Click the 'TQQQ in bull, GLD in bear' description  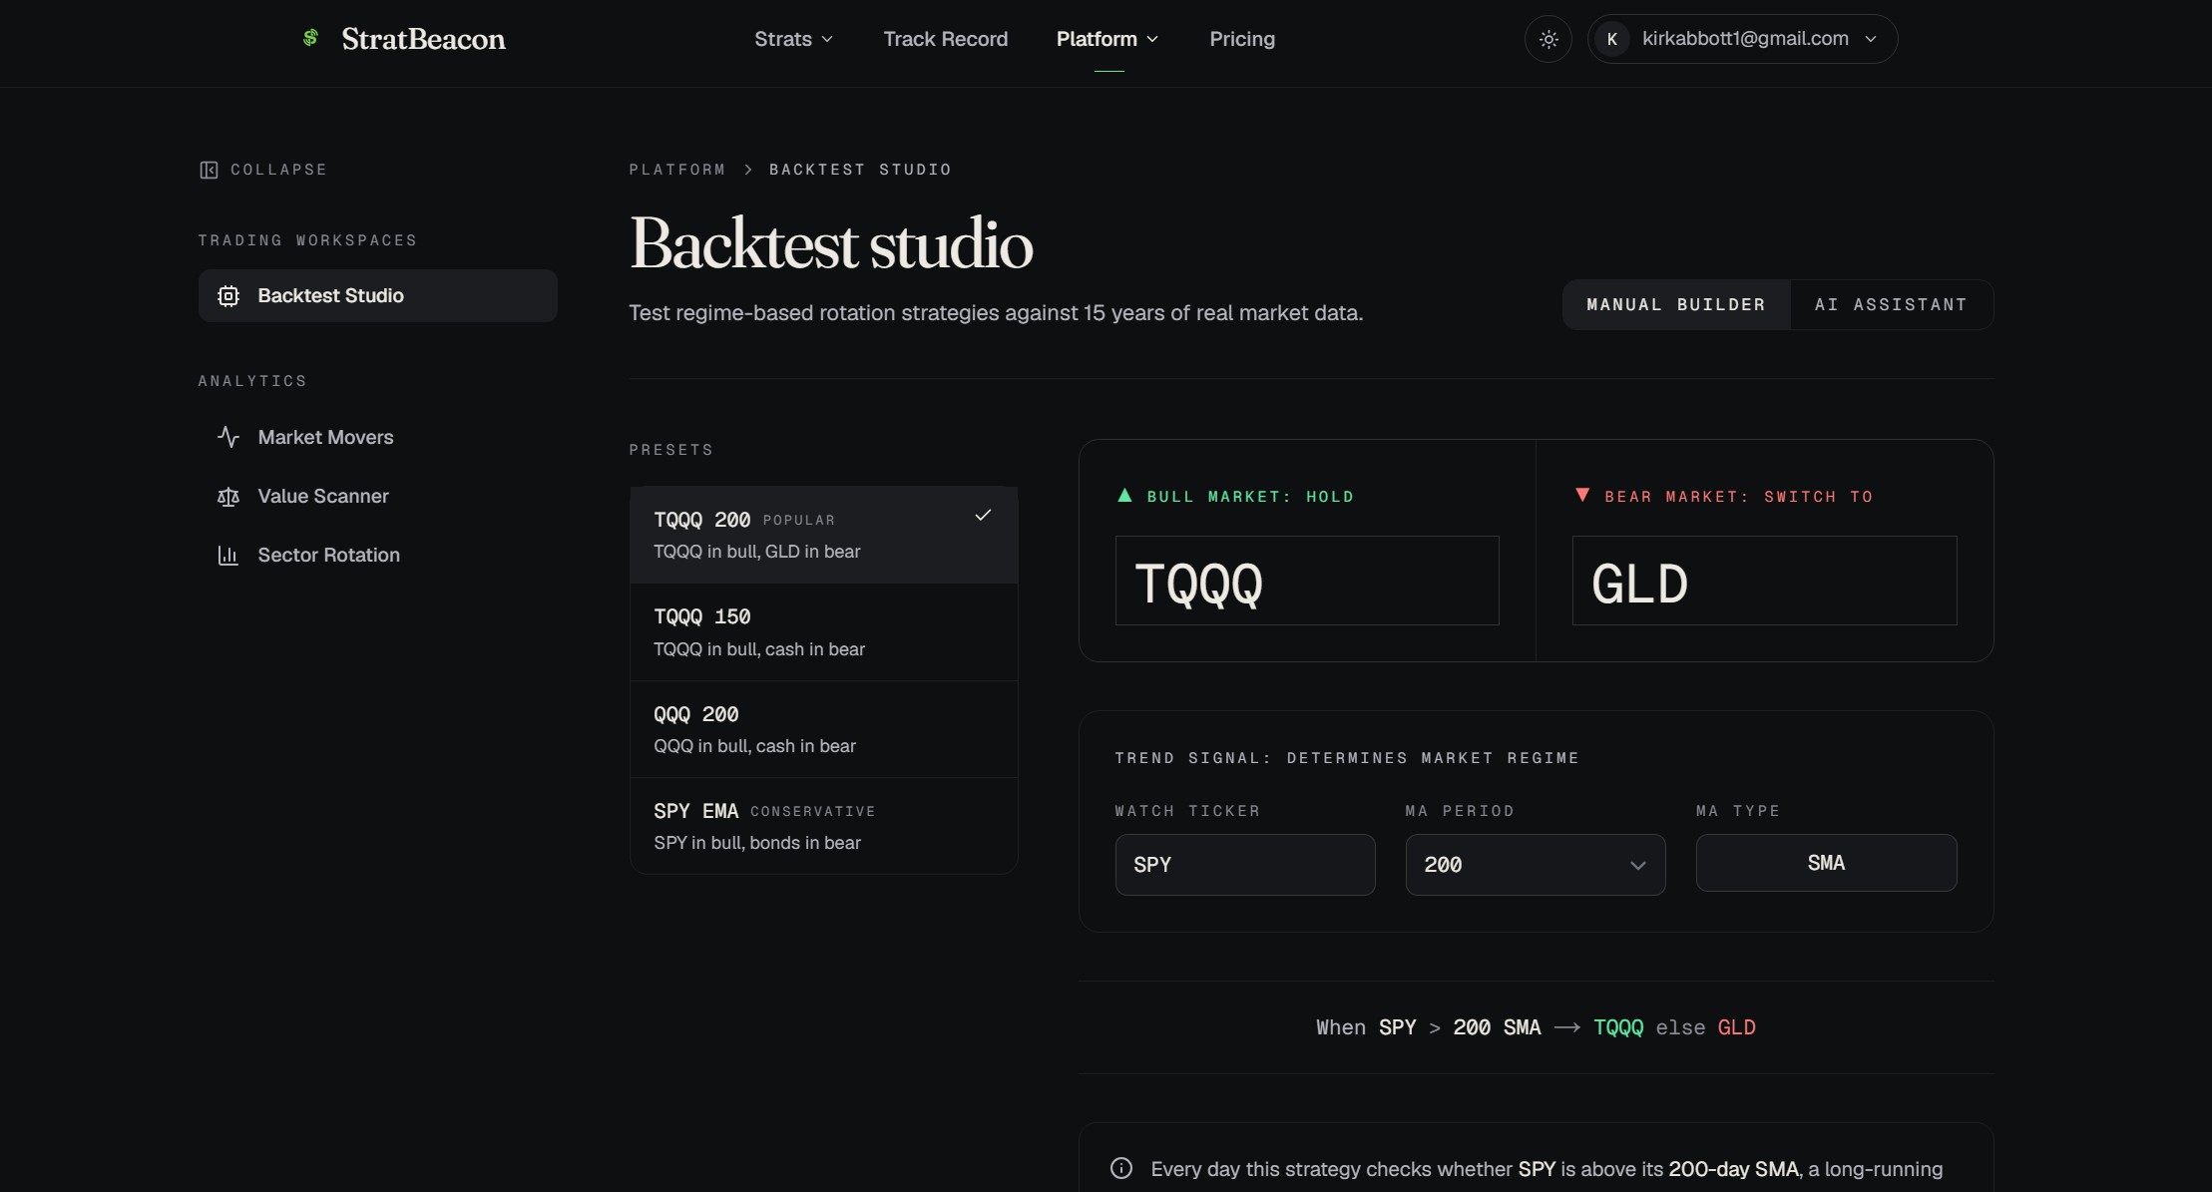point(757,552)
